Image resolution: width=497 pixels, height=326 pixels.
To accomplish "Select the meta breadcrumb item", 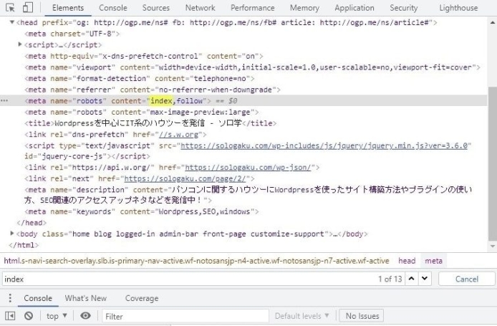I will pos(433,261).
